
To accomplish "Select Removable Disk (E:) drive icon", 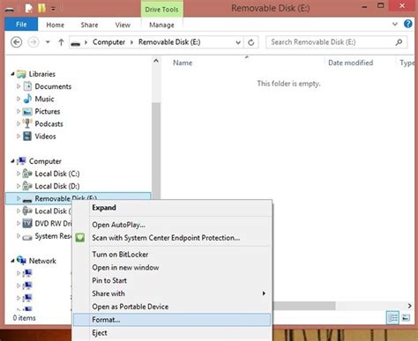I will [x=27, y=200].
